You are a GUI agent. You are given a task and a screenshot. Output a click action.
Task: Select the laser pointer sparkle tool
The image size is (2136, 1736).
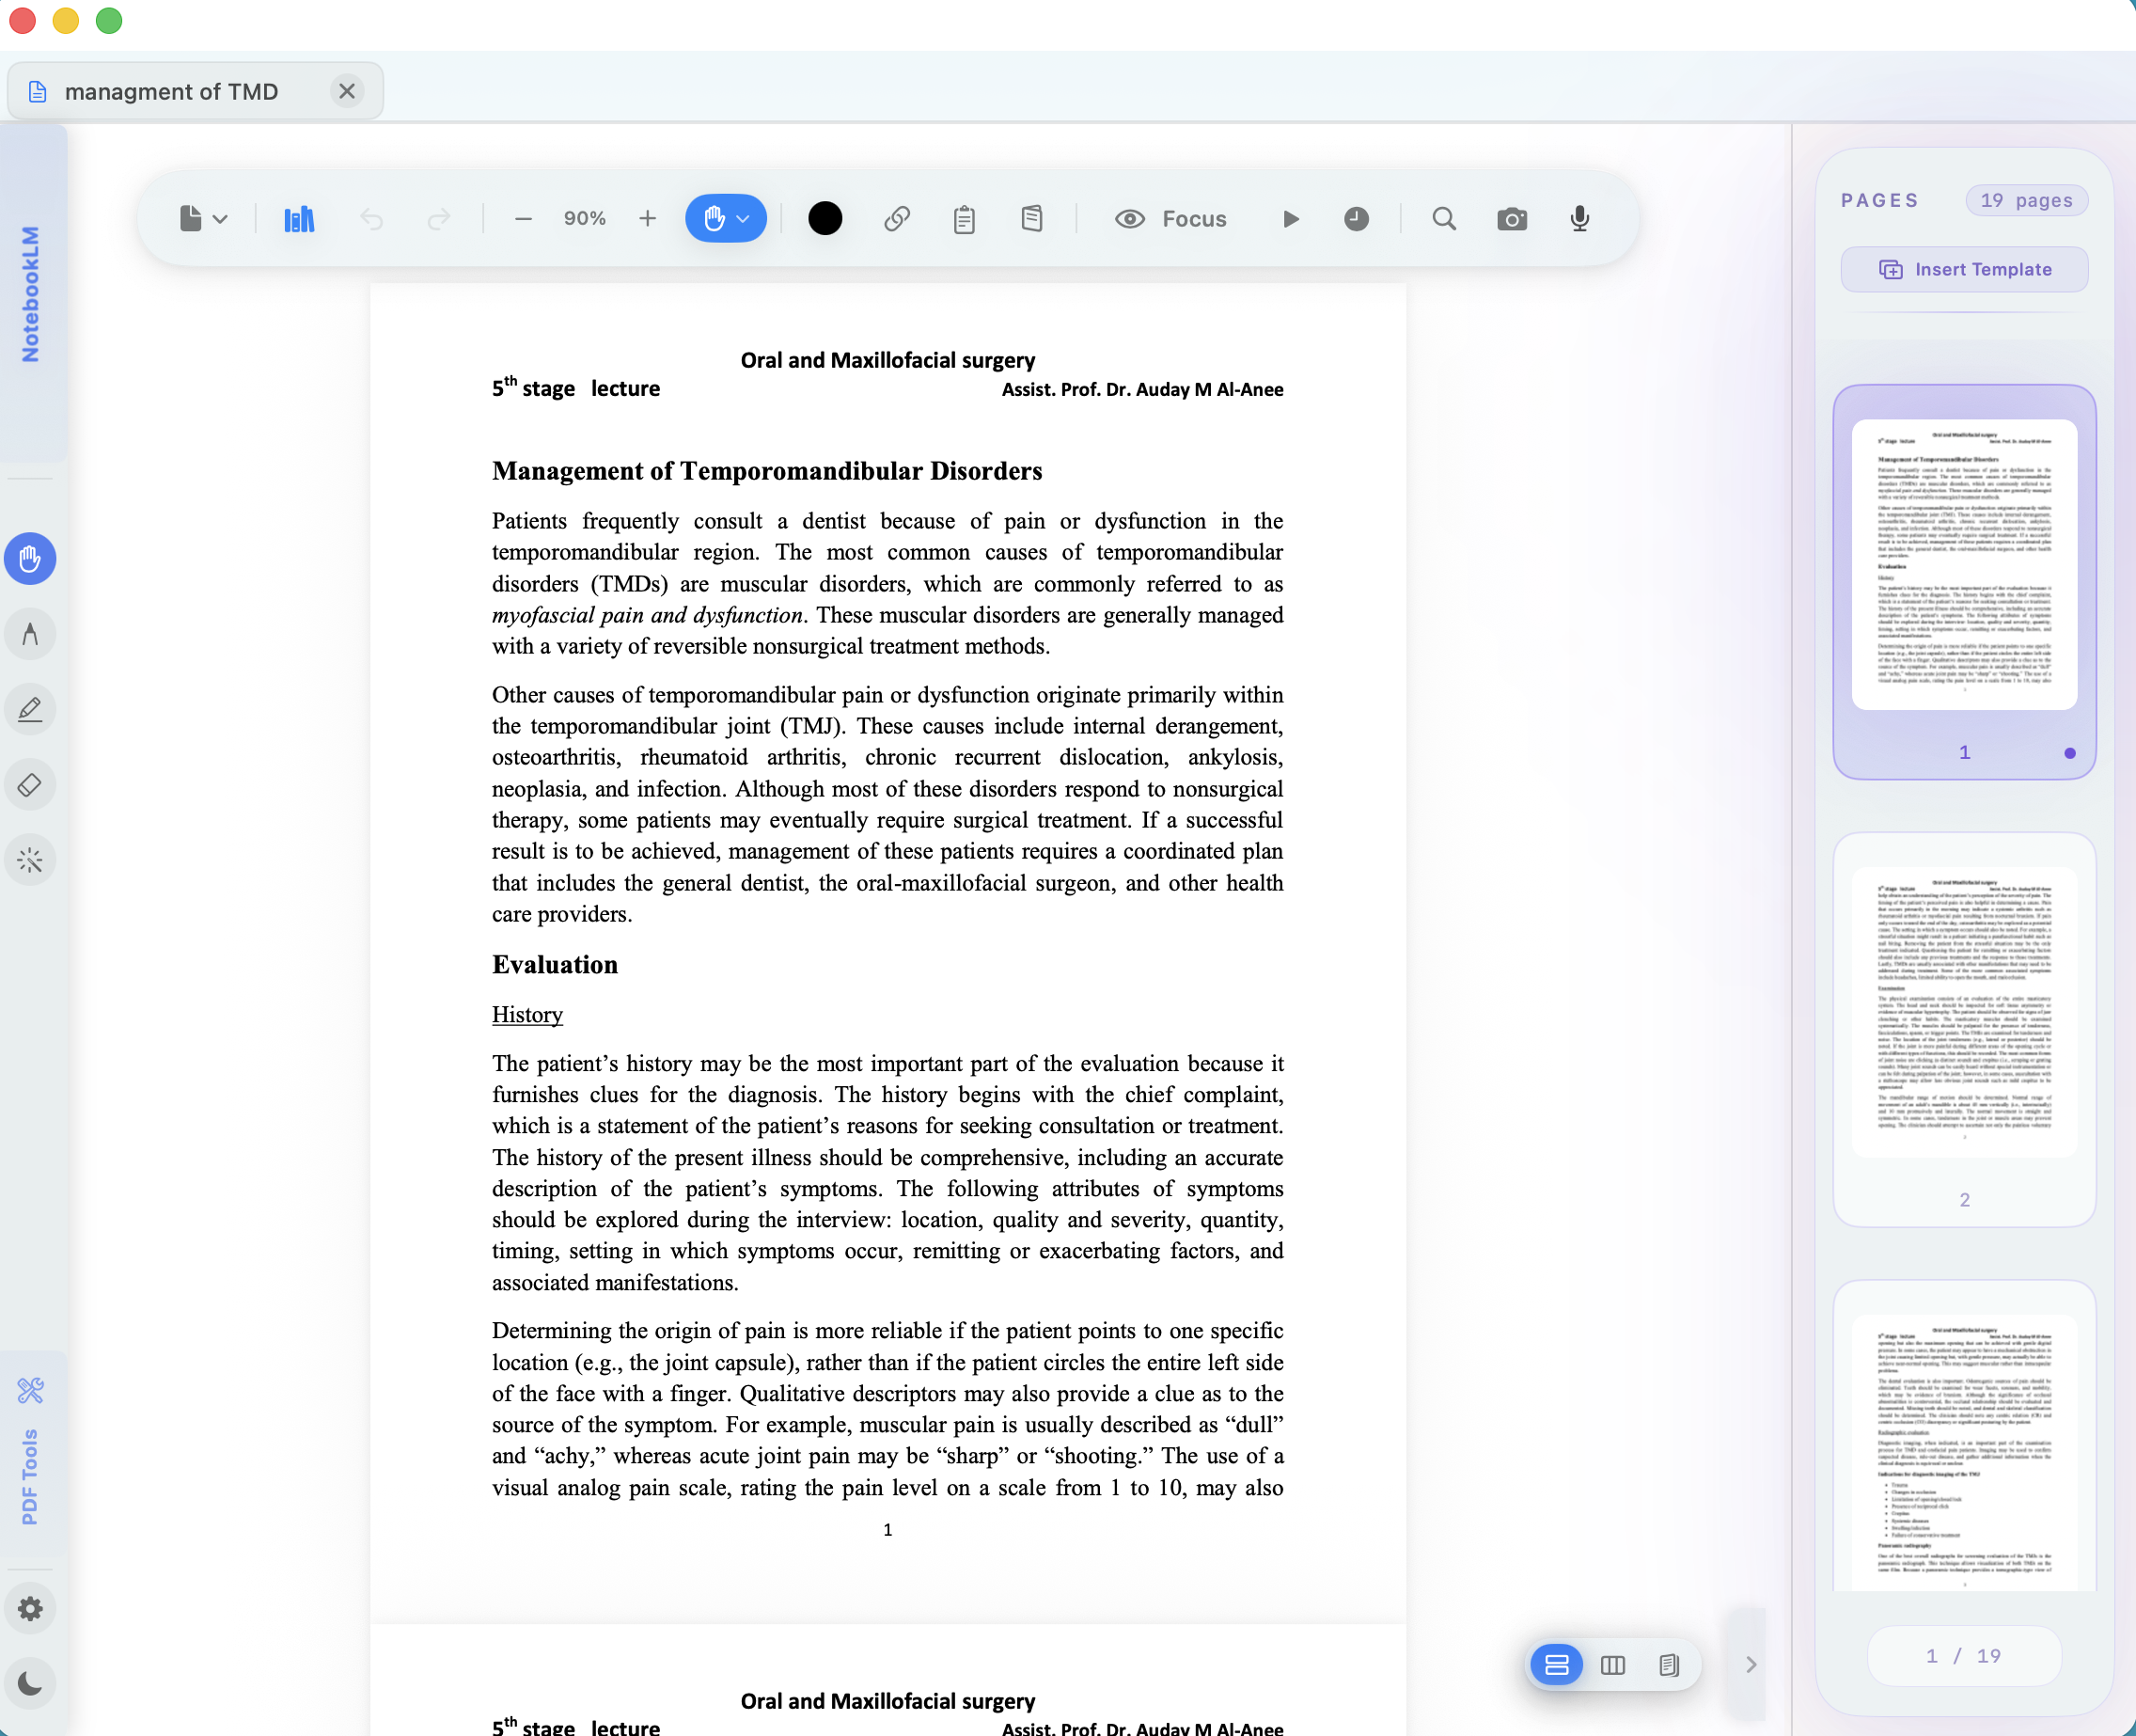(x=30, y=860)
